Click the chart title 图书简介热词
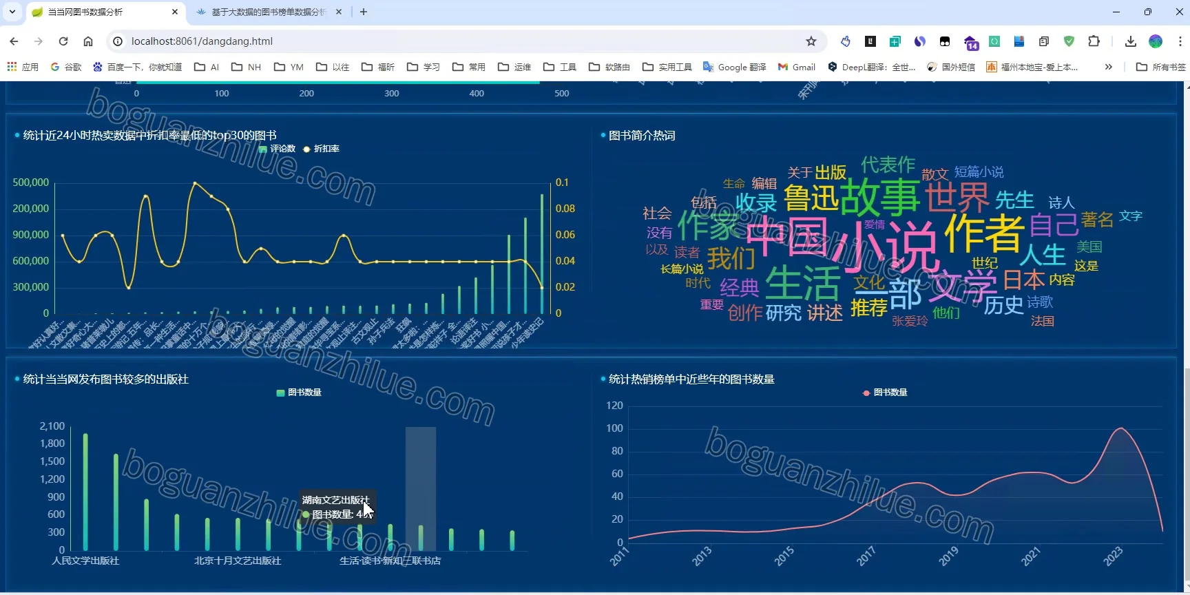1190x595 pixels. 642,136
